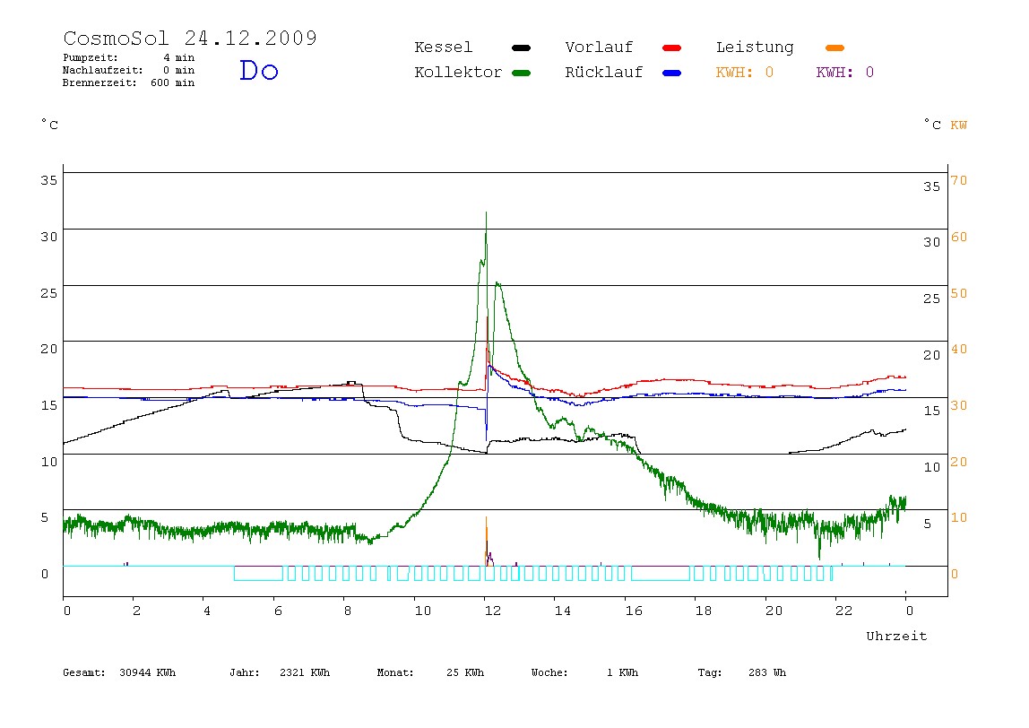The width and height of the screenshot is (1029, 728).
Task: Click the 12 o'clock x-axis tick label
Action: click(492, 611)
